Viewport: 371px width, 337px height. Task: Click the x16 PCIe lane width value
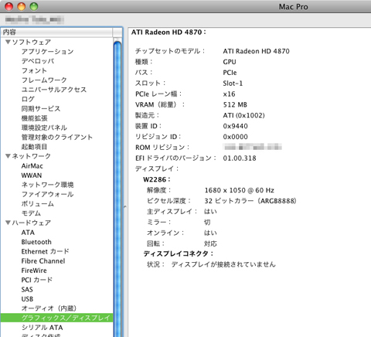pos(229,94)
